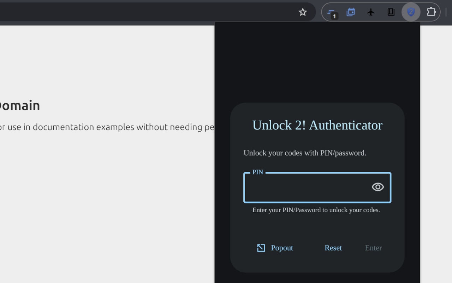
Task: Click the blue calendar extension icon
Action: click(x=351, y=12)
